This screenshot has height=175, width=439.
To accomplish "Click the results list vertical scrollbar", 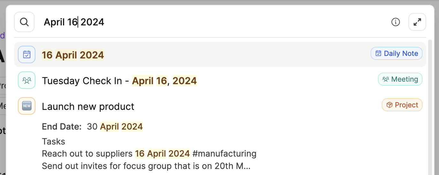I will [x=430, y=105].
